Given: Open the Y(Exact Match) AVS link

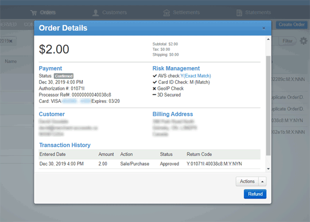Looking at the screenshot, I should click(196, 76).
